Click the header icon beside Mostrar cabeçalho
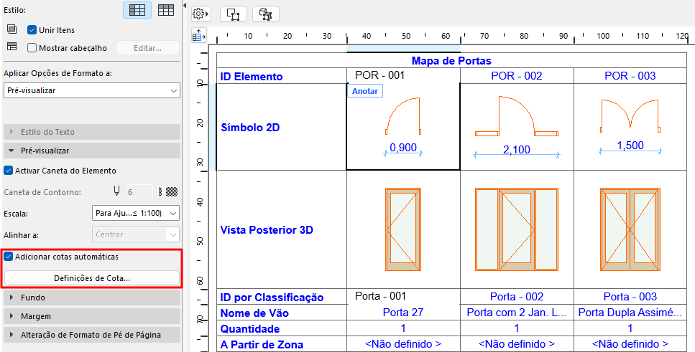 coord(12,46)
